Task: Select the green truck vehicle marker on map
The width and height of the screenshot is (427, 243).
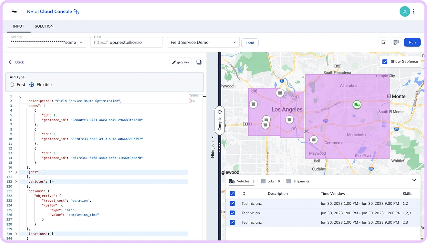Action: pyautogui.click(x=357, y=104)
